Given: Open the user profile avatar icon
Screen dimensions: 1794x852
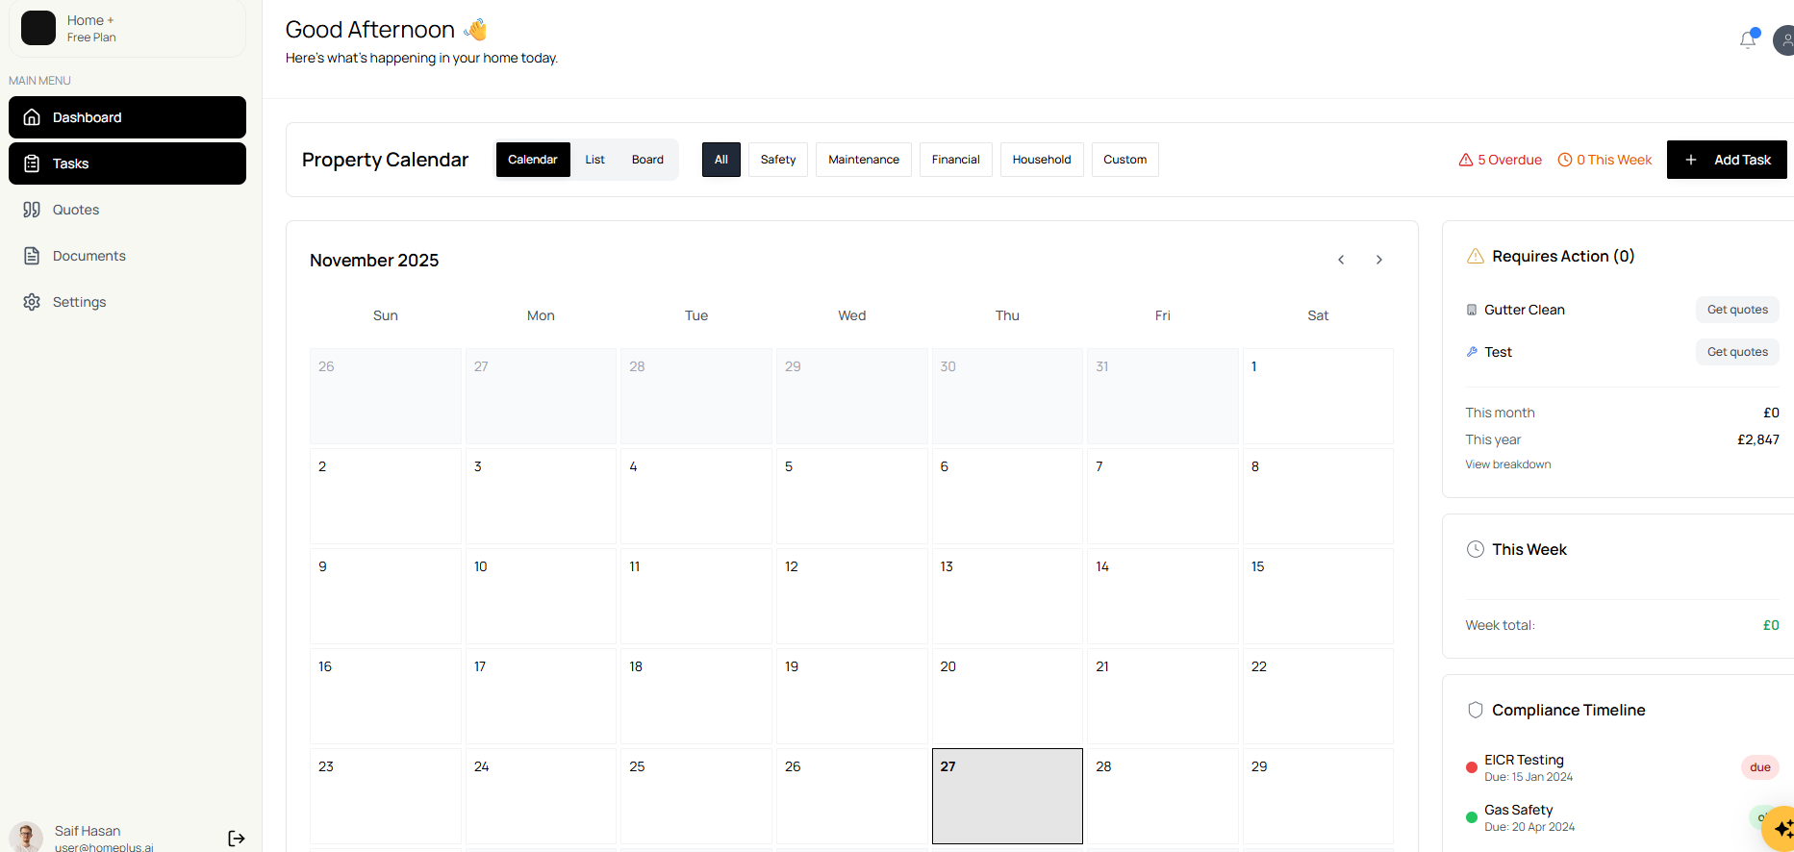Looking at the screenshot, I should [x=1783, y=40].
